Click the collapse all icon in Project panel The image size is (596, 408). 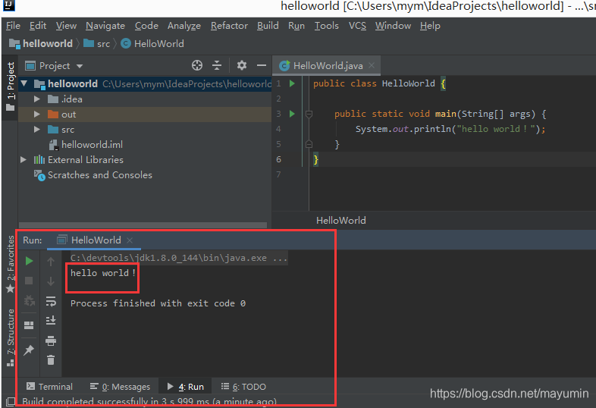tap(217, 65)
